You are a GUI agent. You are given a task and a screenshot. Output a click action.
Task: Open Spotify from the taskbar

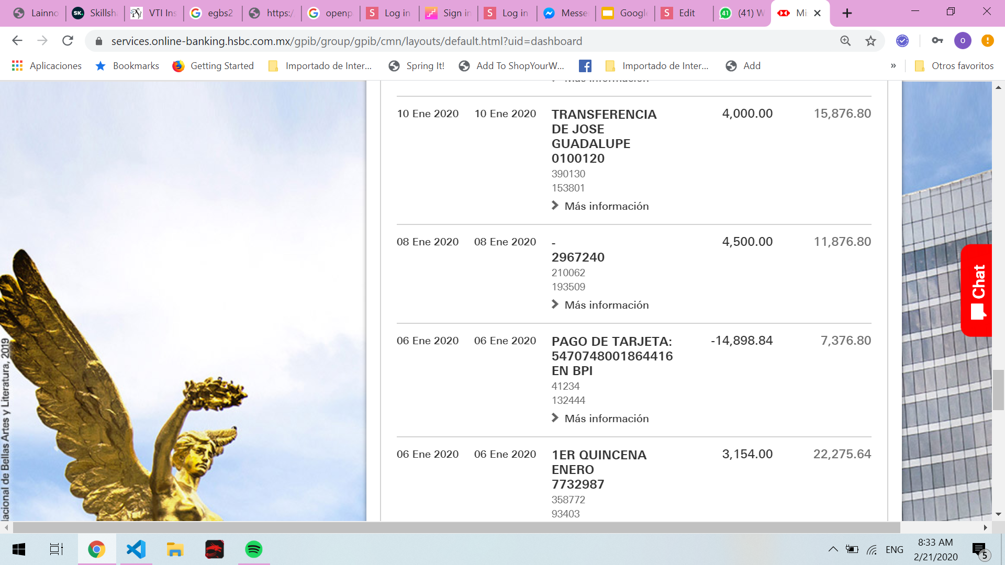click(253, 549)
